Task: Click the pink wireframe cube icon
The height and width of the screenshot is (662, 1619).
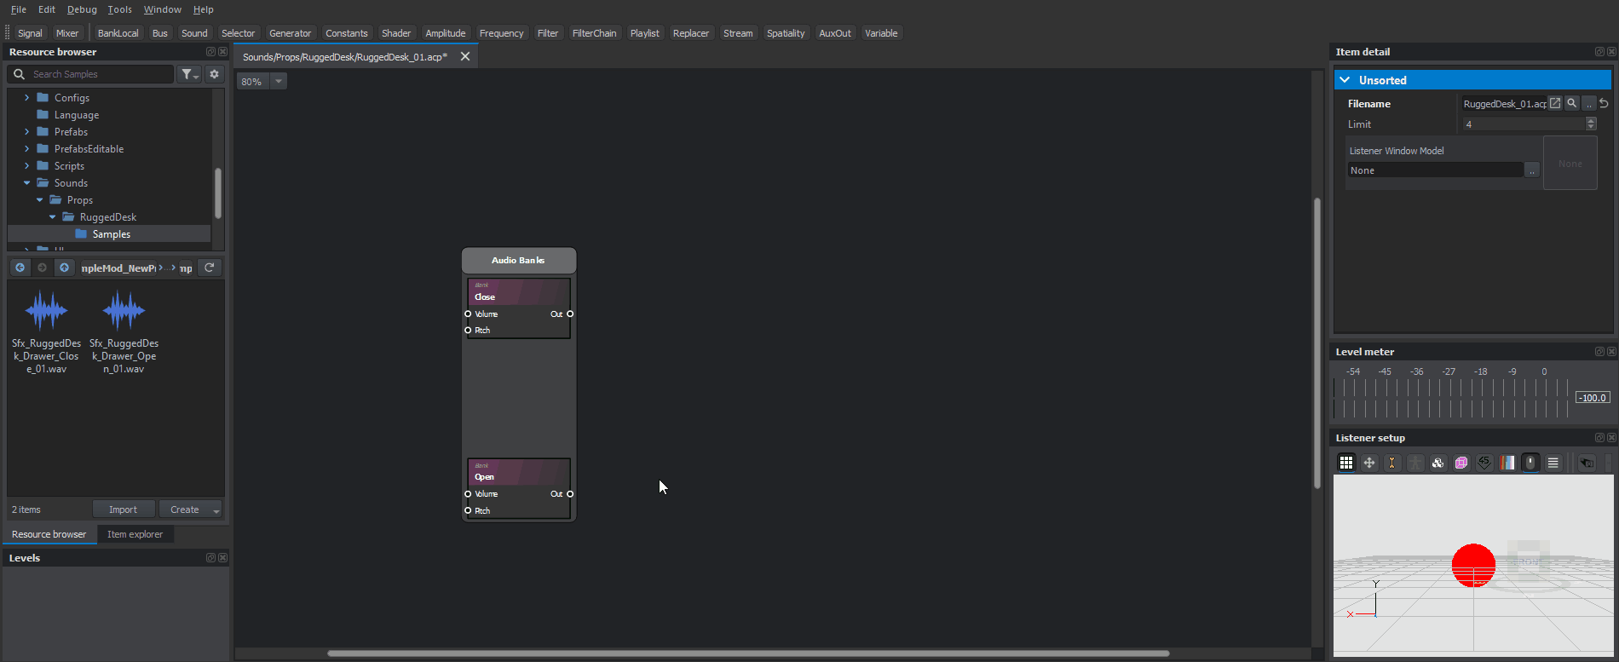Action: point(1461,463)
